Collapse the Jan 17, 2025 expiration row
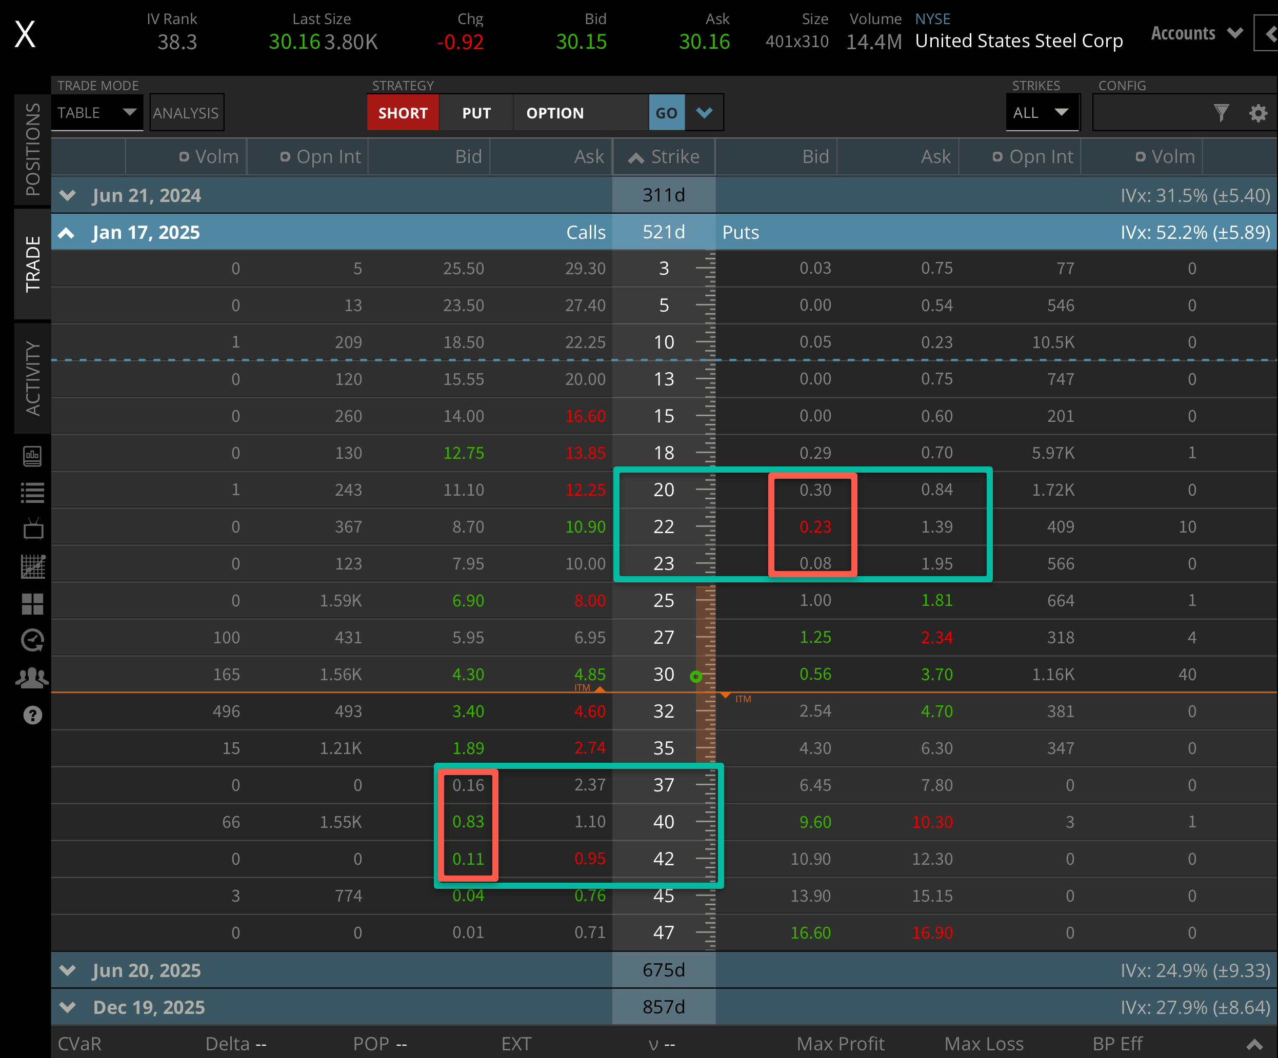1278x1058 pixels. tap(67, 232)
